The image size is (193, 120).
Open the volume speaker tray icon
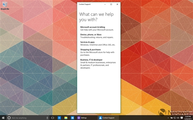click(178, 118)
